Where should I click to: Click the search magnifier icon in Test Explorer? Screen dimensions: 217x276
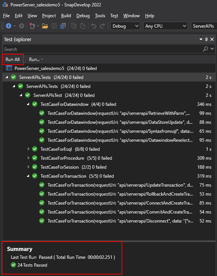[x=205, y=49]
